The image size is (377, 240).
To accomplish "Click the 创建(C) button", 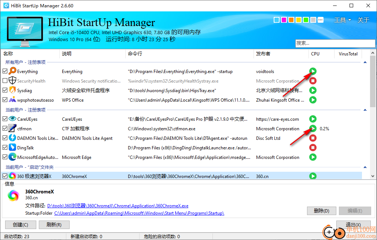I will click(x=21, y=225).
